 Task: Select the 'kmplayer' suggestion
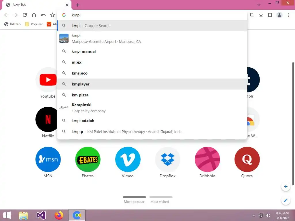coord(152,84)
